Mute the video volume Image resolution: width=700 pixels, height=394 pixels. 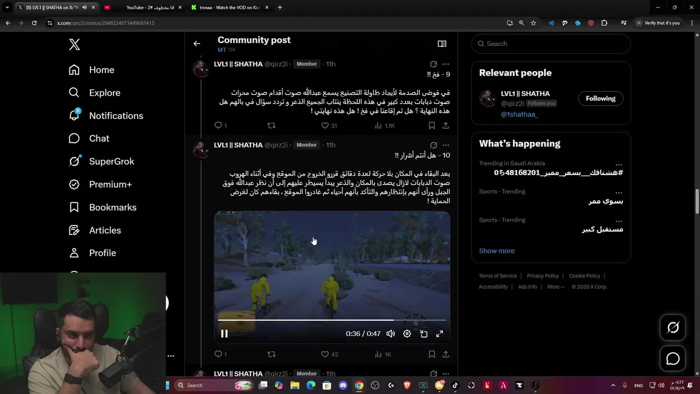[390, 333]
